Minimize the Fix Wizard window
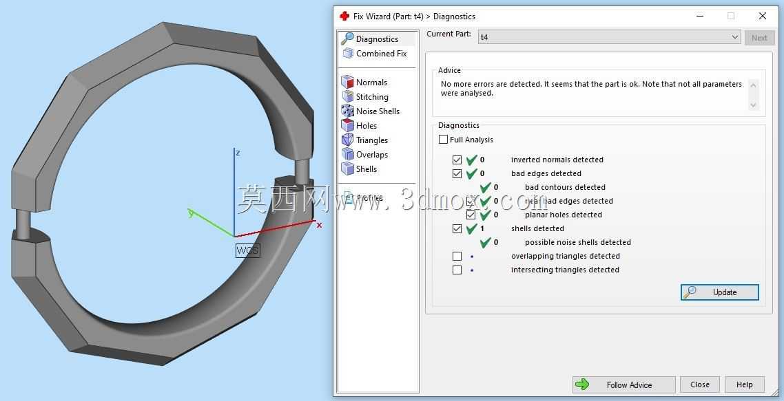784x401 pixels. [700, 16]
